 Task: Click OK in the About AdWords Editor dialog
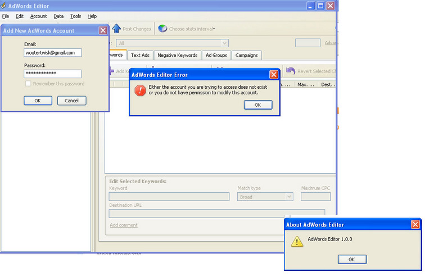tap(352, 259)
